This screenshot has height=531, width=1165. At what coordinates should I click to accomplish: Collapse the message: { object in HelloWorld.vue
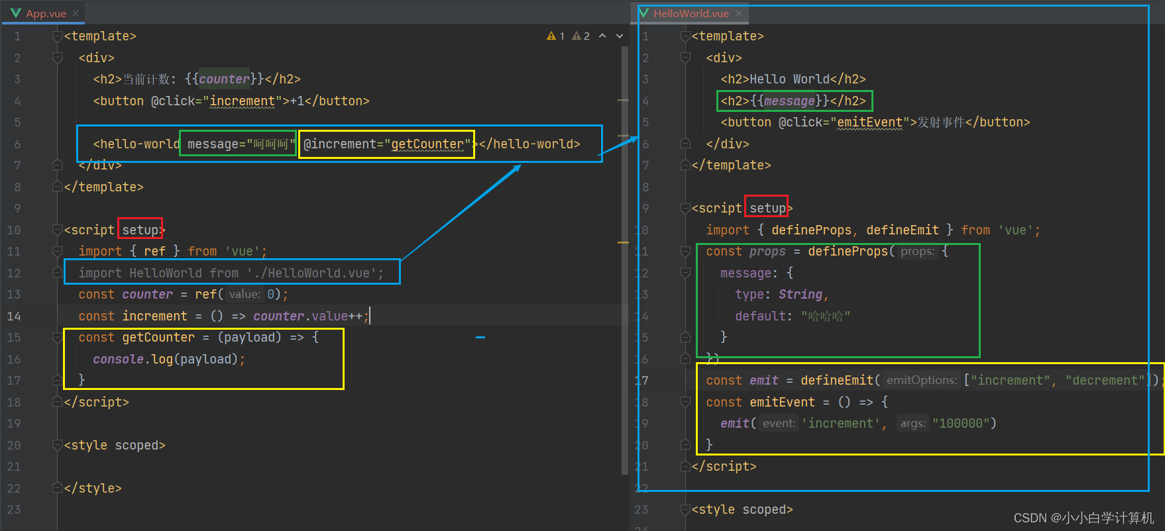click(685, 273)
